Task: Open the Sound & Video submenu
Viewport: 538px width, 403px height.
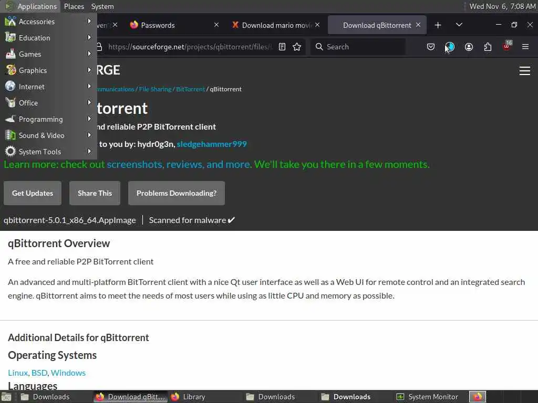Action: pyautogui.click(x=48, y=135)
